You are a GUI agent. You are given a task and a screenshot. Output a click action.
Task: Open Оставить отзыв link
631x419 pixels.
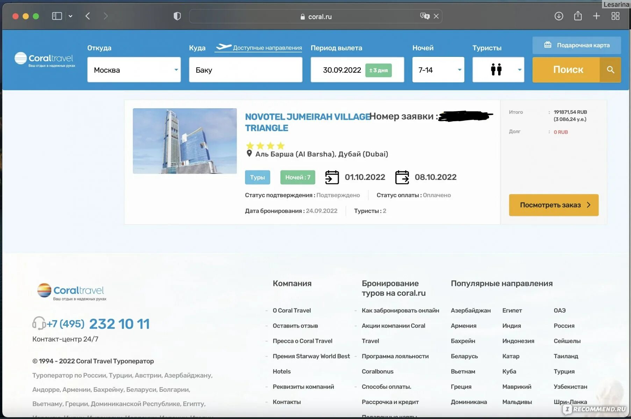coord(295,326)
